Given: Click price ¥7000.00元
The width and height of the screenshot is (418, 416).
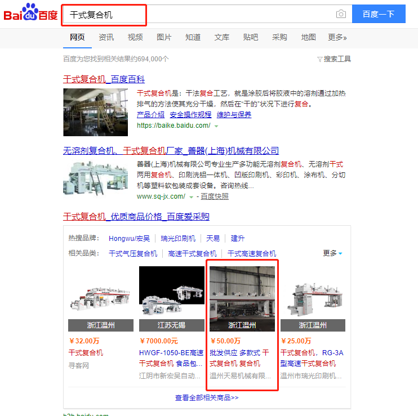Looking at the screenshot, I should pos(159,341).
